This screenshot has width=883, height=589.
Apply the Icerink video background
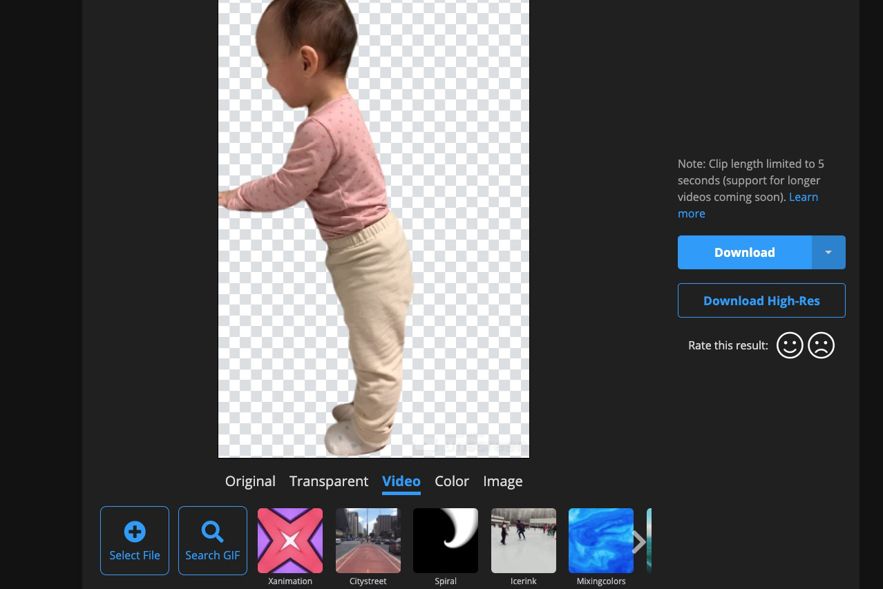[524, 541]
